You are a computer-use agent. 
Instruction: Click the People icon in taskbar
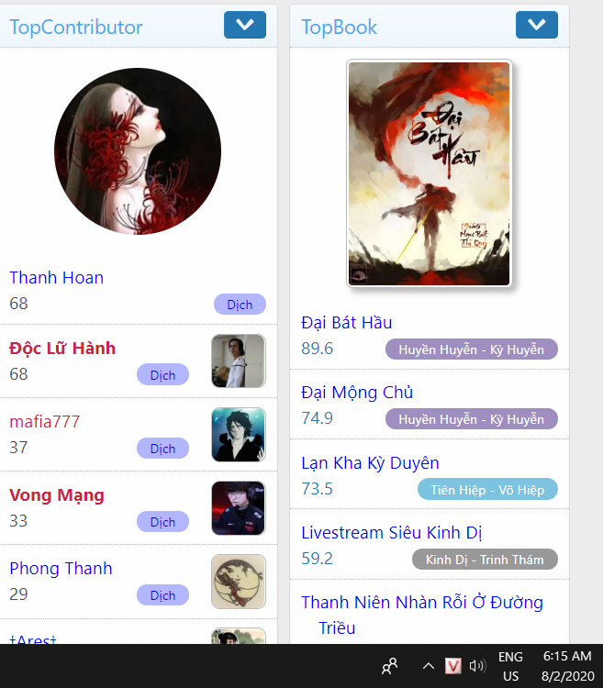coord(390,666)
